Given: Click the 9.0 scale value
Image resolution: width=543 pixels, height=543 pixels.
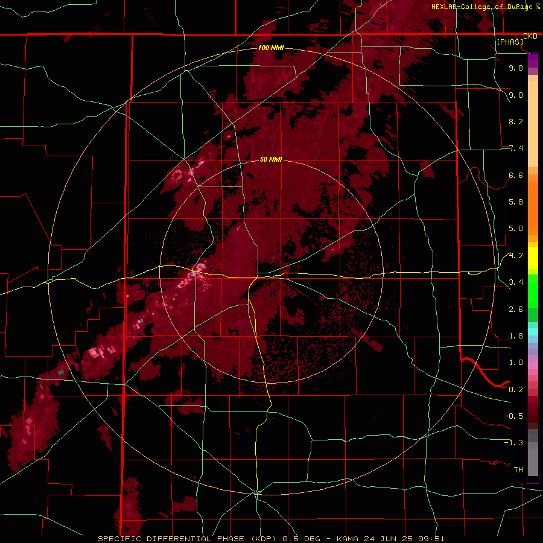Looking at the screenshot, I should pos(516,95).
